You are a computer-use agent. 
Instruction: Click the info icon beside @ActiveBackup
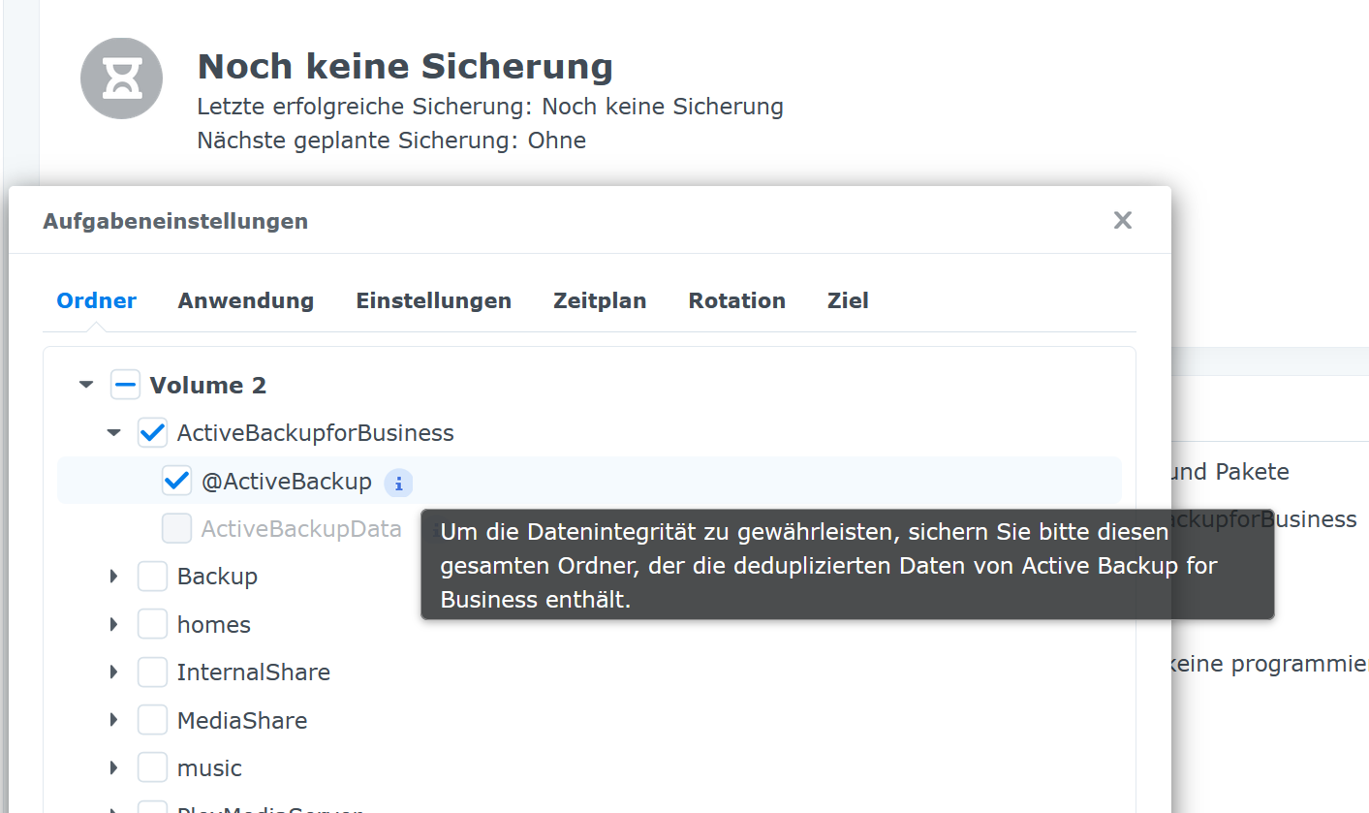[398, 483]
